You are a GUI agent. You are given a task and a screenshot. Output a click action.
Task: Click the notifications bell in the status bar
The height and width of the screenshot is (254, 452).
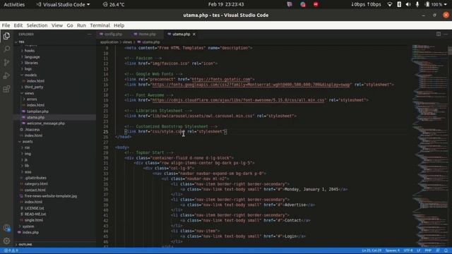[x=446, y=250]
